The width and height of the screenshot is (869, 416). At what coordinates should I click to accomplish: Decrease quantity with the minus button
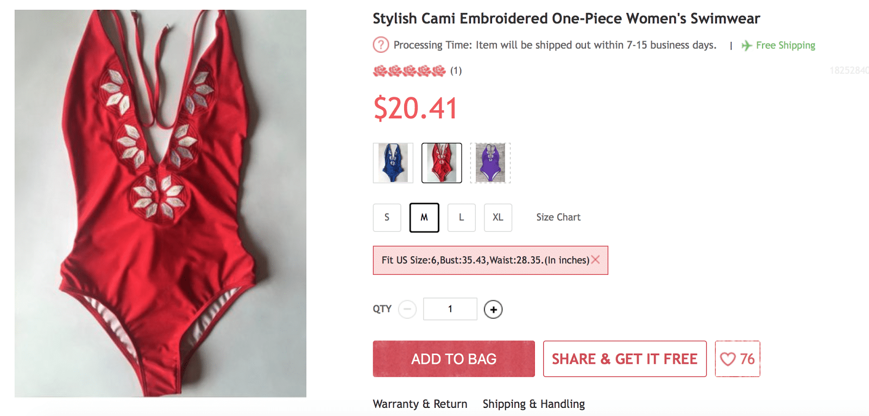(x=407, y=310)
